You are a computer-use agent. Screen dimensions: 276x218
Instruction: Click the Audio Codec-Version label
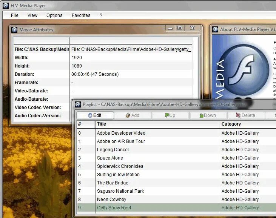[x=38, y=115]
